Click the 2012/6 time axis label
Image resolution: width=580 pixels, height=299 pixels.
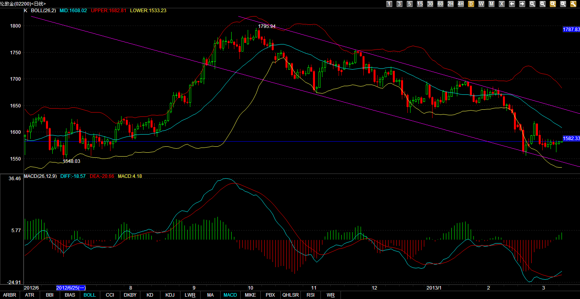pyautogui.click(x=31, y=288)
